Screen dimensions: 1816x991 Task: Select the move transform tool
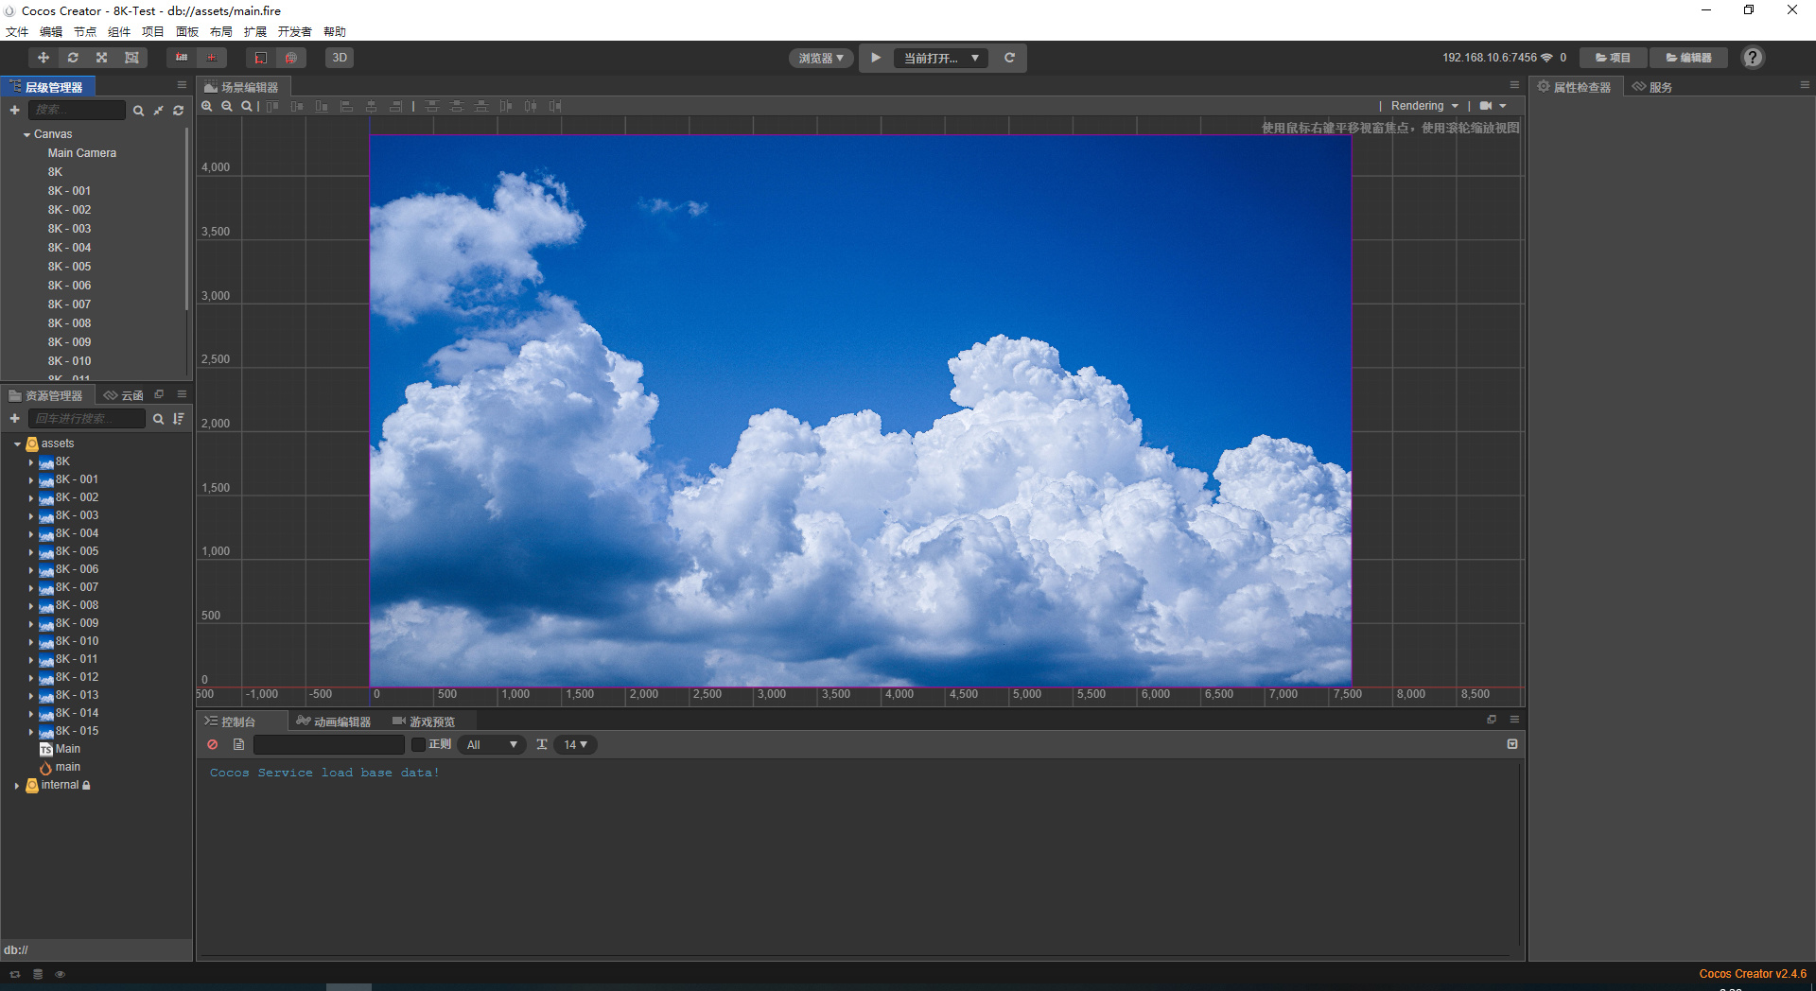[x=44, y=58]
